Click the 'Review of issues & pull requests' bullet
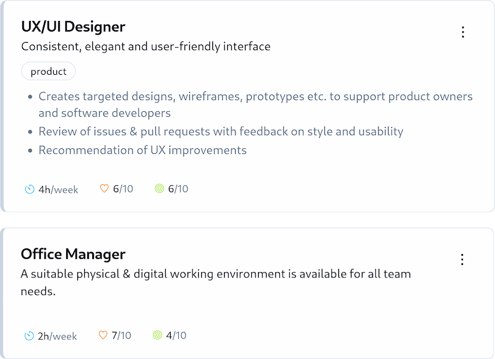 point(221,132)
